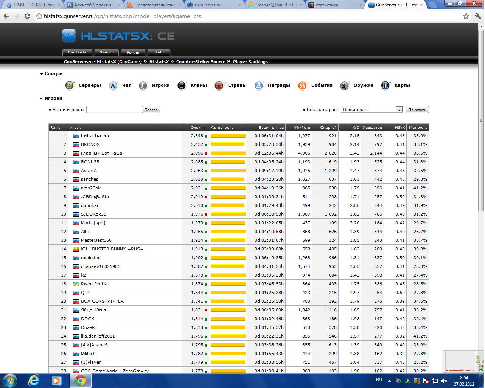Sort table by Очки column

pyautogui.click(x=196, y=128)
